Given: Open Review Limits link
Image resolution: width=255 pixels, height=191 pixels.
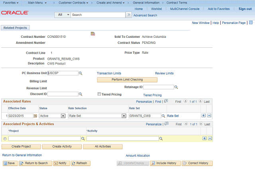Looking at the screenshot, I should pyautogui.click(x=164, y=73).
